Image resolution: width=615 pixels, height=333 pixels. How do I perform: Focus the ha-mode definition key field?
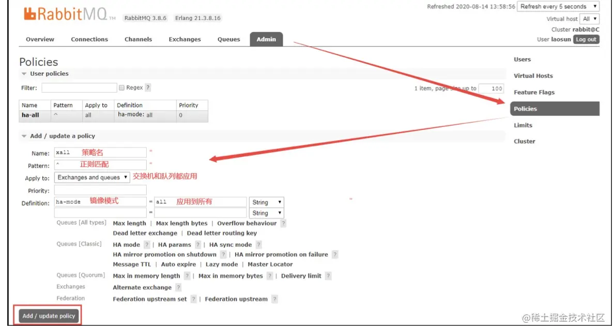point(100,202)
